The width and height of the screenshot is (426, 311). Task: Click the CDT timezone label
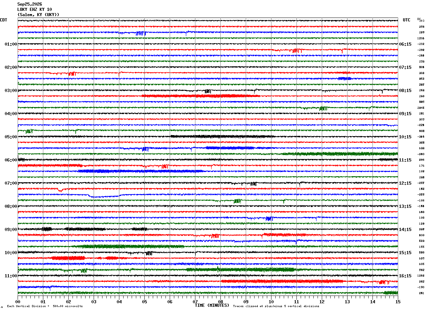[x=4, y=20]
